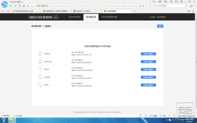Screen dimensions: 197x123
Task: Open 下载 downloads in the status bar
Action: pyautogui.click(x=163, y=116)
